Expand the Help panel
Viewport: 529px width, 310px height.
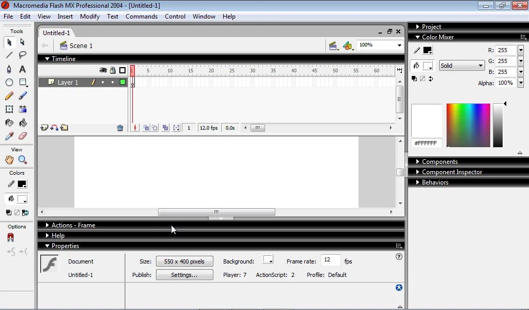point(47,236)
